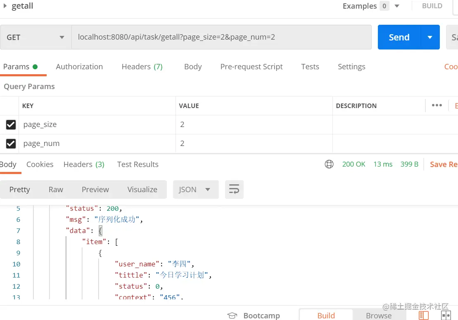Switch to Raw response view
Screen dimensions: 458x320
(x=56, y=190)
